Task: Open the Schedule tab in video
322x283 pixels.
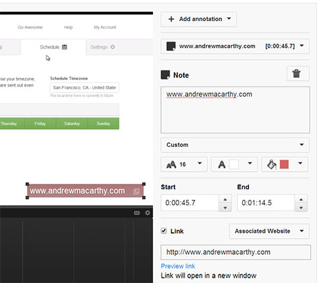Action: pos(53,47)
